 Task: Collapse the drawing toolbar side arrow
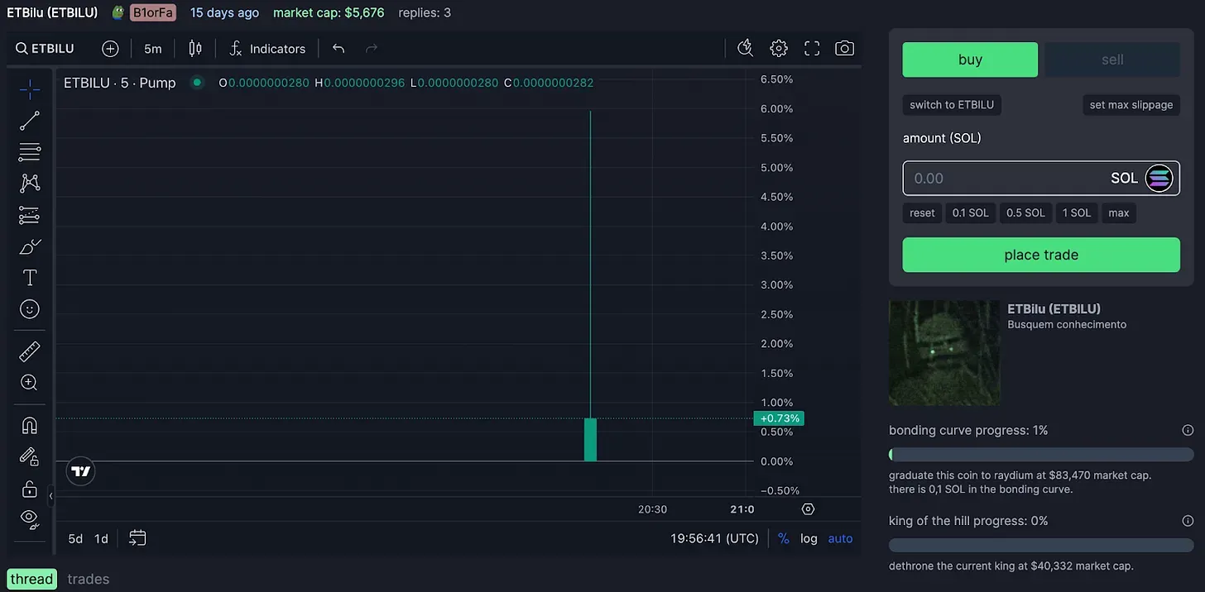pyautogui.click(x=50, y=496)
